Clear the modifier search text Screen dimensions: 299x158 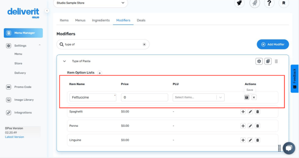144,45
